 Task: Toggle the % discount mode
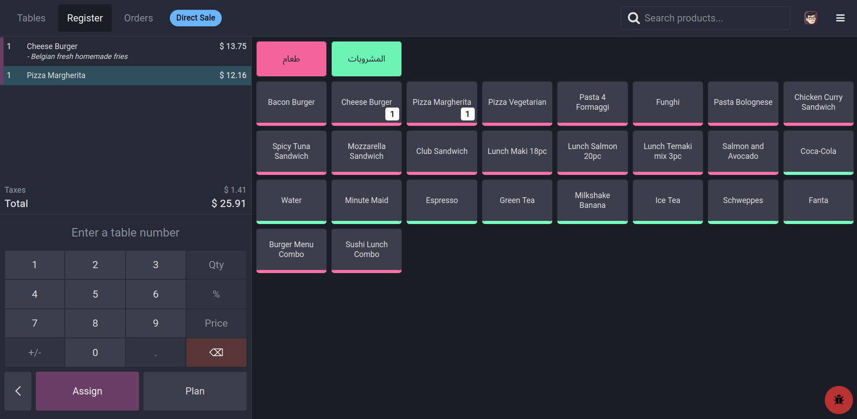[x=216, y=294]
